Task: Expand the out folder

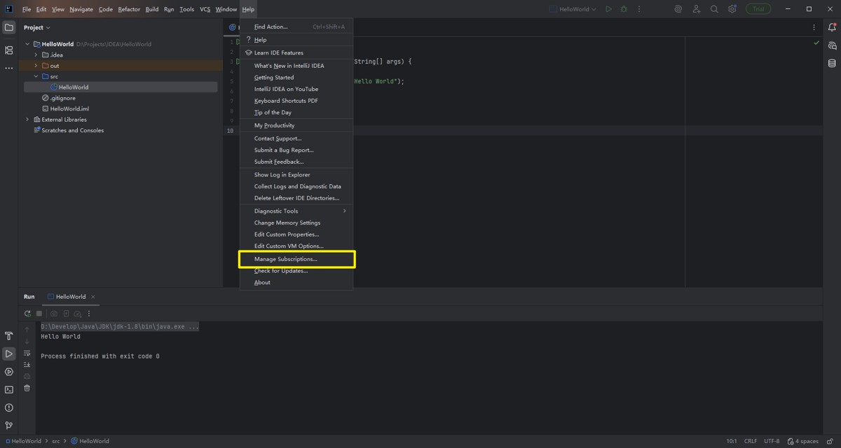Action: pyautogui.click(x=36, y=66)
